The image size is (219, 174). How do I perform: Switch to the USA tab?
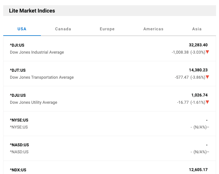tap(22, 29)
